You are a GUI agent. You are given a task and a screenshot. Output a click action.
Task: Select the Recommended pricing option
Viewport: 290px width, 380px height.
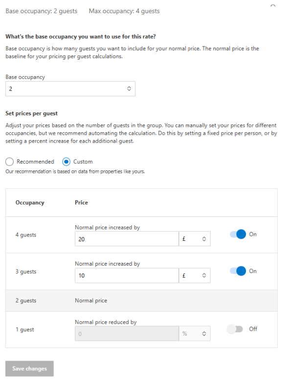pyautogui.click(x=9, y=162)
